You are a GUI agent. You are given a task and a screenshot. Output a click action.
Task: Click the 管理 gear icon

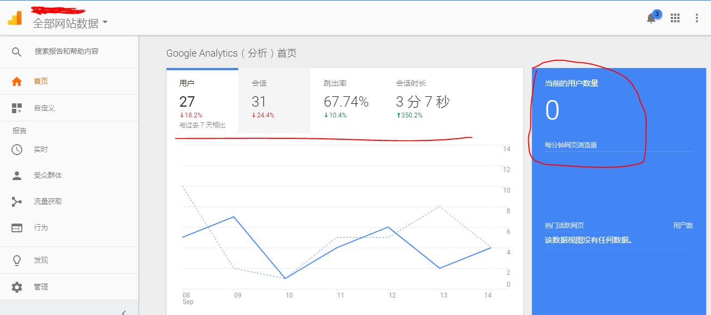tap(17, 287)
